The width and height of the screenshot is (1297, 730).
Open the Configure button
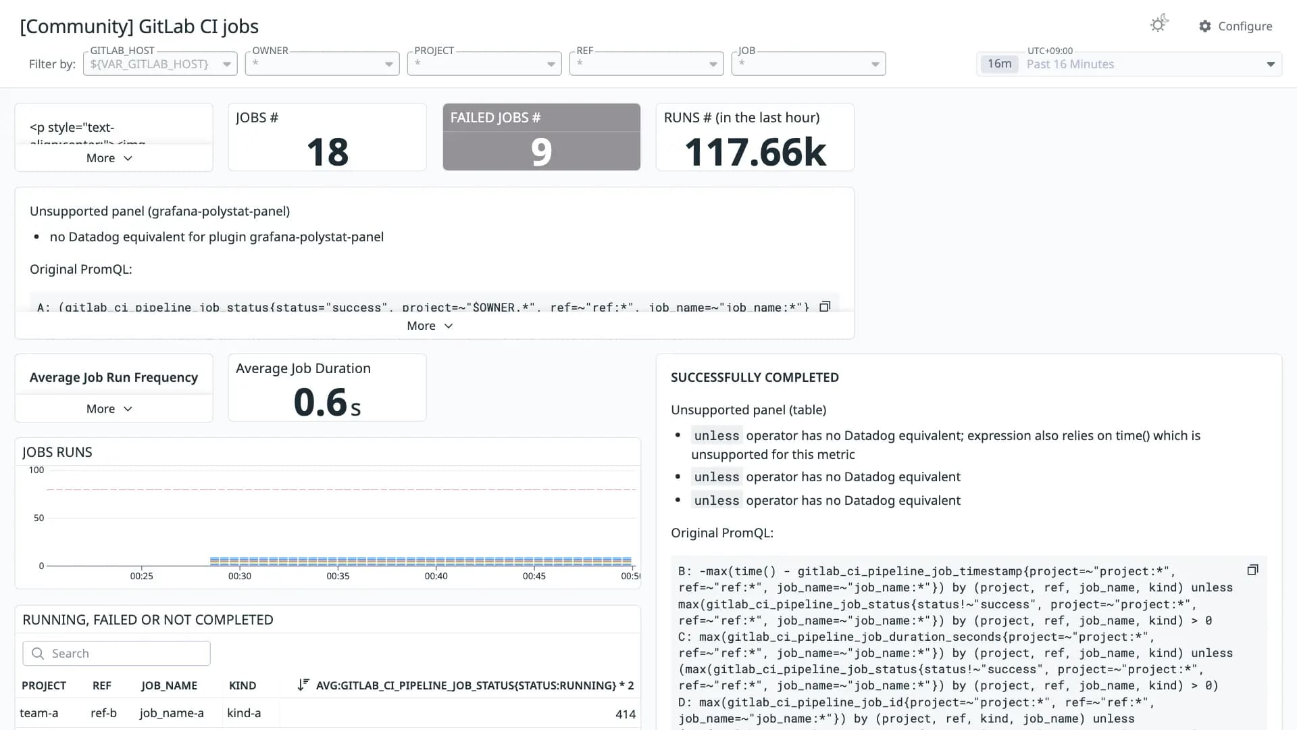tap(1236, 26)
